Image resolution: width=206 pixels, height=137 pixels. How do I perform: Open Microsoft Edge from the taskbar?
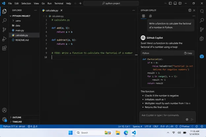click(126, 133)
